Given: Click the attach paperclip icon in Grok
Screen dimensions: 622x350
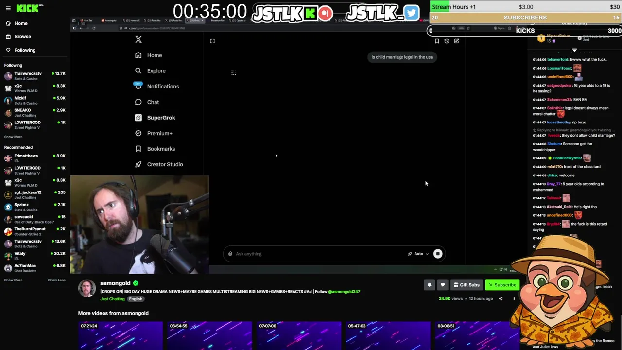Looking at the screenshot, I should (230, 254).
